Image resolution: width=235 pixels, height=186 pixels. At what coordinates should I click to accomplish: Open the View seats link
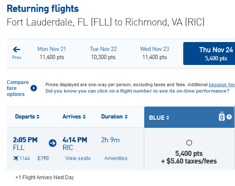pyautogui.click(x=78, y=158)
